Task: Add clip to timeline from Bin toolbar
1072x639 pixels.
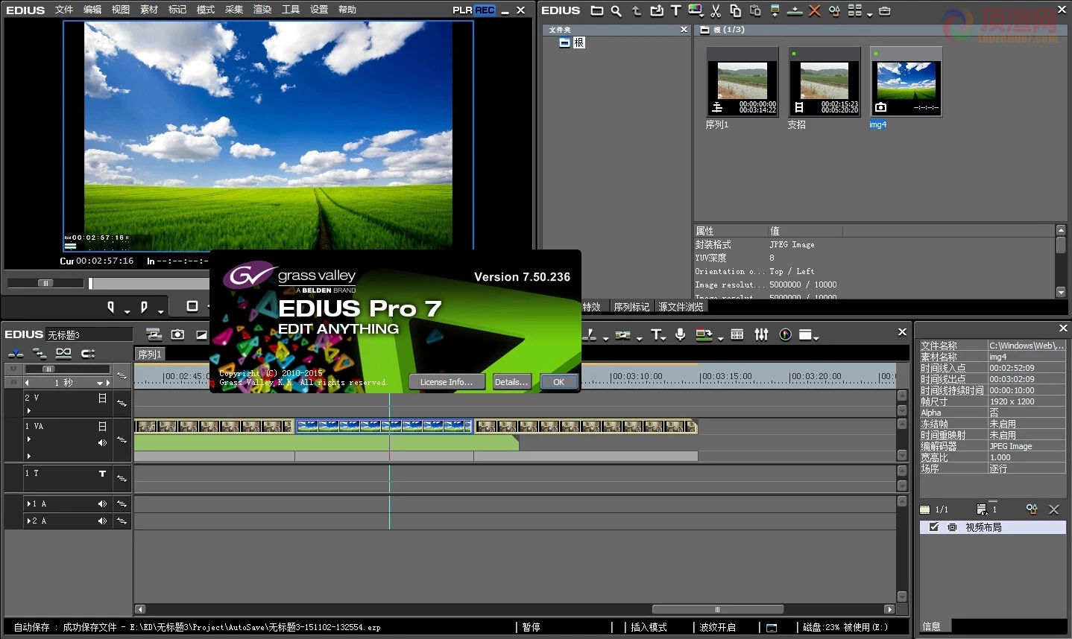Action: click(795, 10)
